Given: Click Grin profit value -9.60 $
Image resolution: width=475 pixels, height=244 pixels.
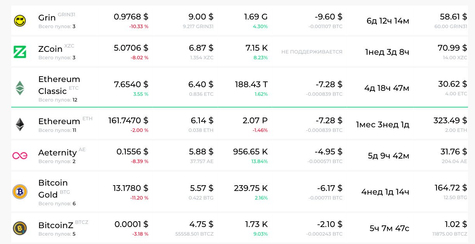Looking at the screenshot, I should pyautogui.click(x=328, y=17).
